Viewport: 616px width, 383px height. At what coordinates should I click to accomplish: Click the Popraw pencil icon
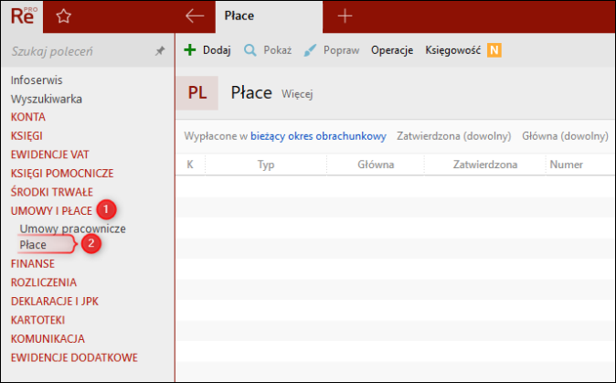tap(310, 50)
